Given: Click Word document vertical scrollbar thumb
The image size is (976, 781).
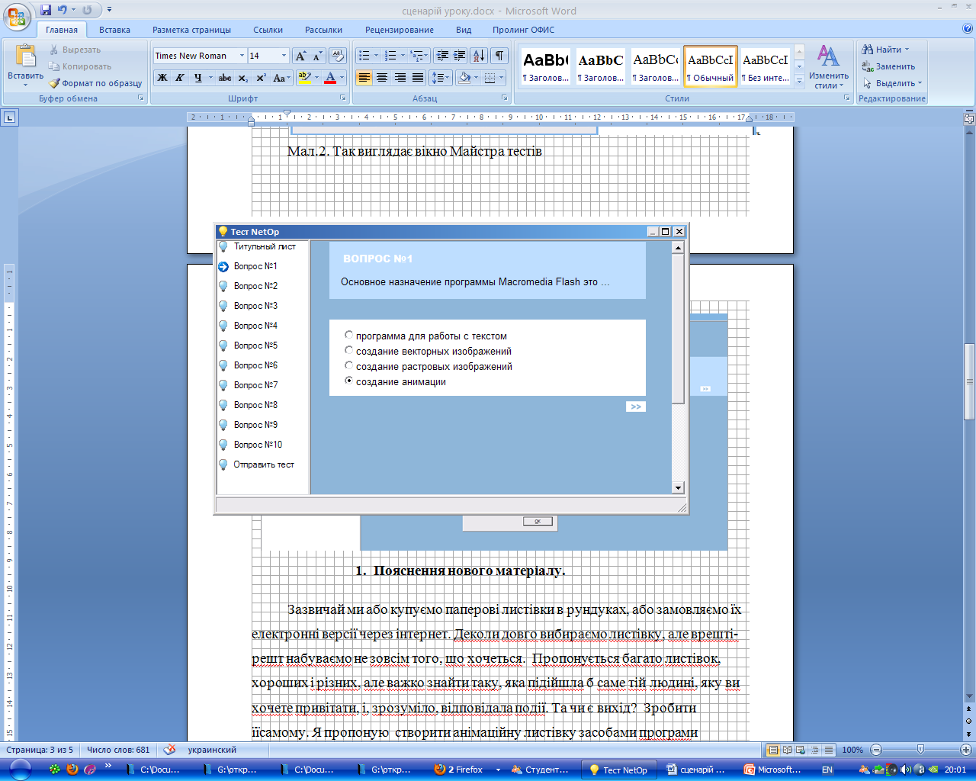Looking at the screenshot, I should 969,381.
